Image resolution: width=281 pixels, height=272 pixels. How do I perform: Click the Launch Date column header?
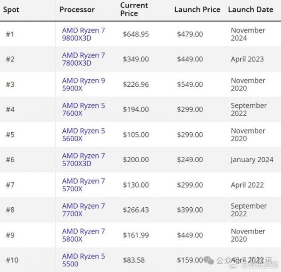click(250, 9)
